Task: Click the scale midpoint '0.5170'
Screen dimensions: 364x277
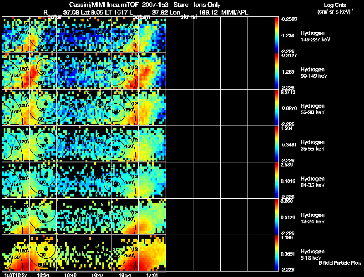Action: click(288, 217)
